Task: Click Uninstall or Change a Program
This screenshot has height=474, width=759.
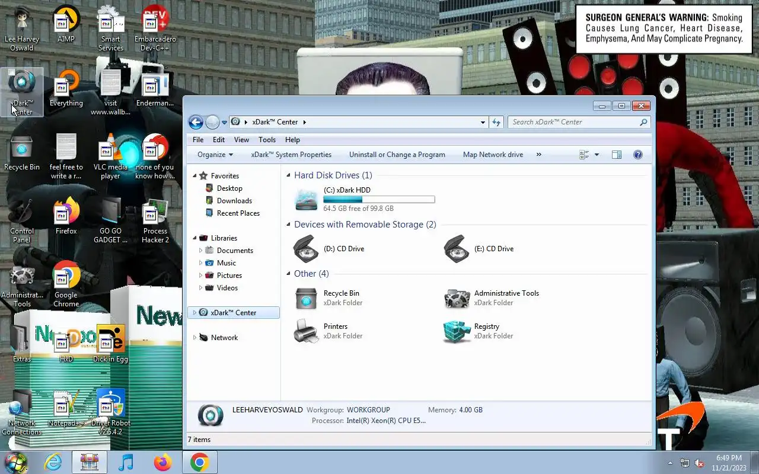Action: (397, 155)
